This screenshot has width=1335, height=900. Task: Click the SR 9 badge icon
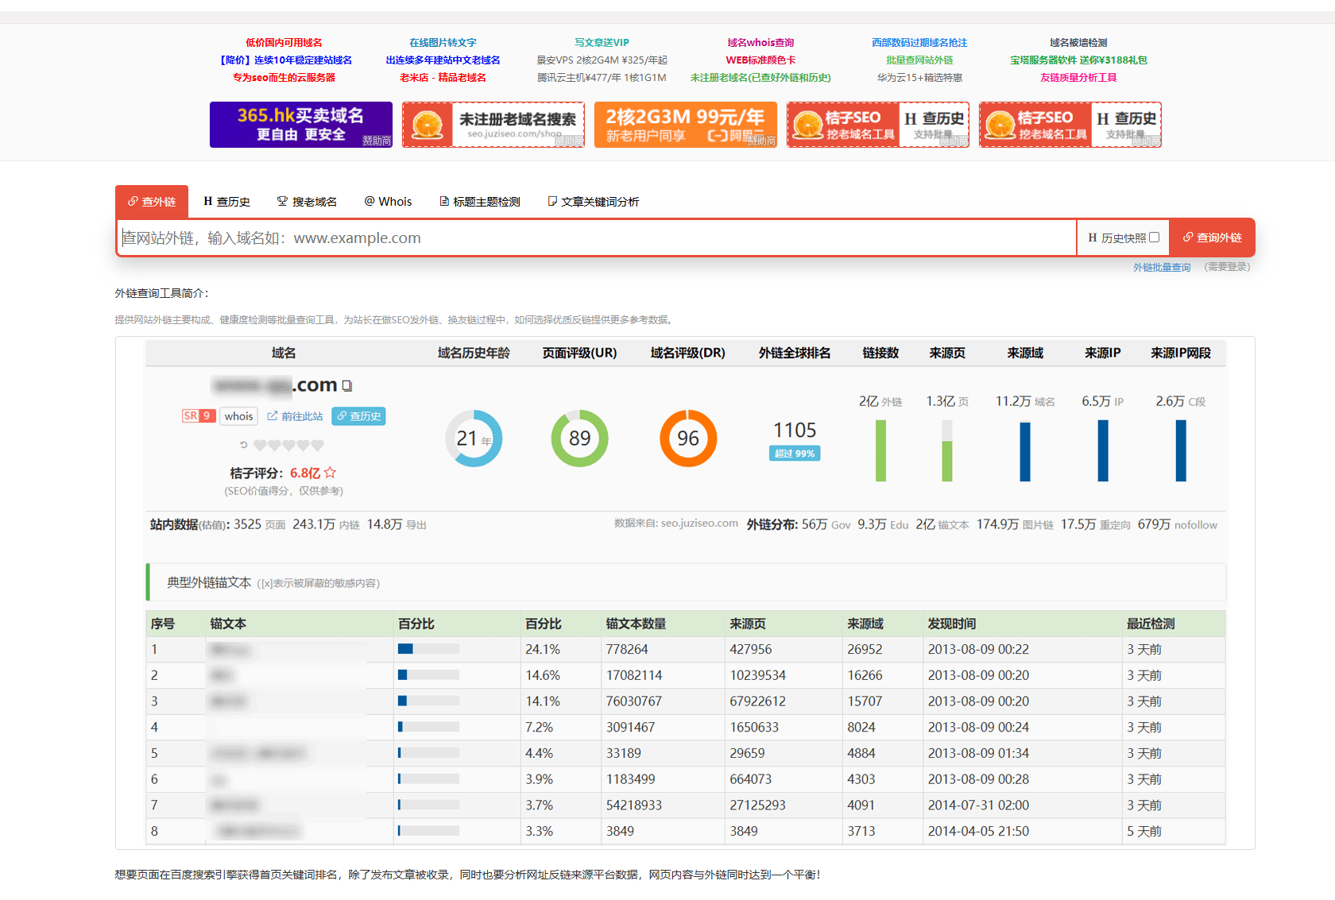199,415
